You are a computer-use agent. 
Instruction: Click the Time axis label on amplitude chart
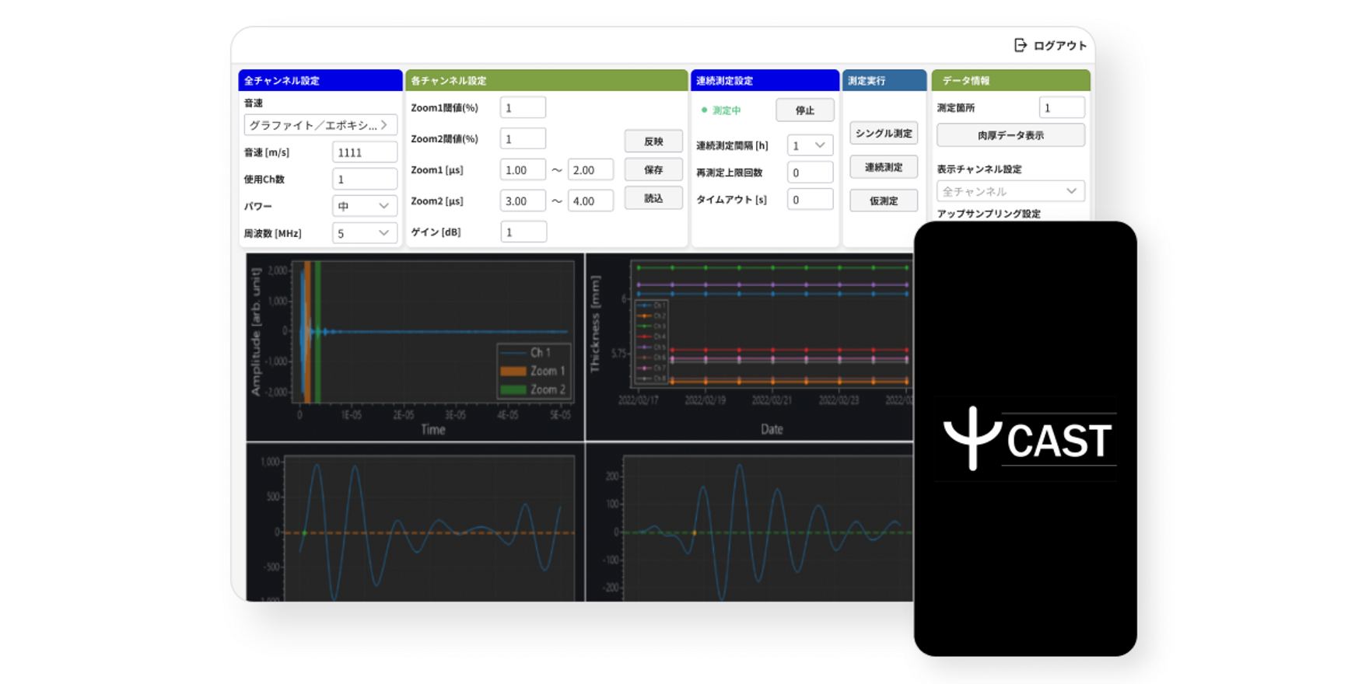point(433,430)
